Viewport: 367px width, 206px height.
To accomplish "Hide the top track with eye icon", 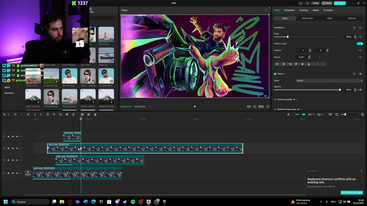I will coord(13,136).
